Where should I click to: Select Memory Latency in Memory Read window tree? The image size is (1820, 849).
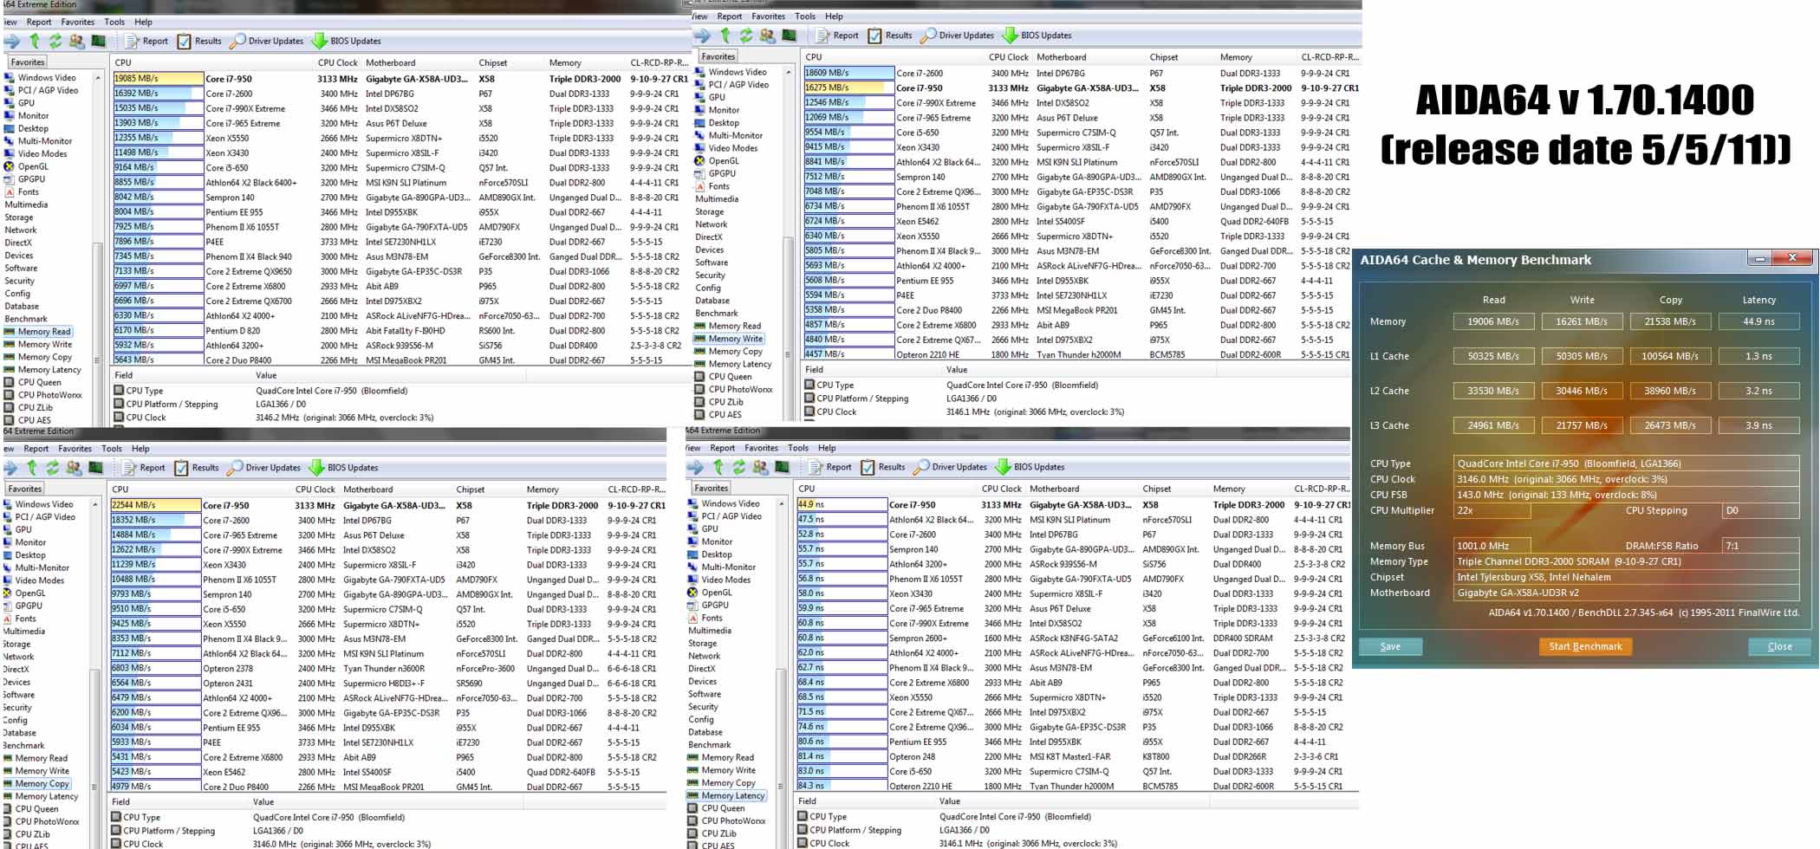coord(49,370)
